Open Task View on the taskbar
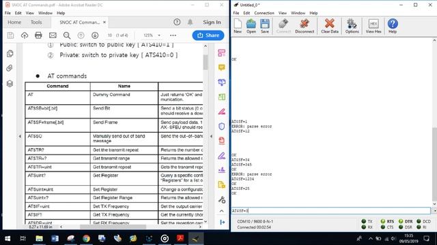Viewport: 437px width, 245px height. click(x=23, y=238)
